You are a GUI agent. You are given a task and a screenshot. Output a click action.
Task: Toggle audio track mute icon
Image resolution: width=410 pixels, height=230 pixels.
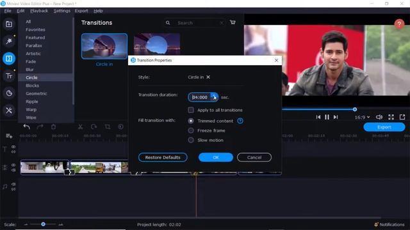click(13, 185)
